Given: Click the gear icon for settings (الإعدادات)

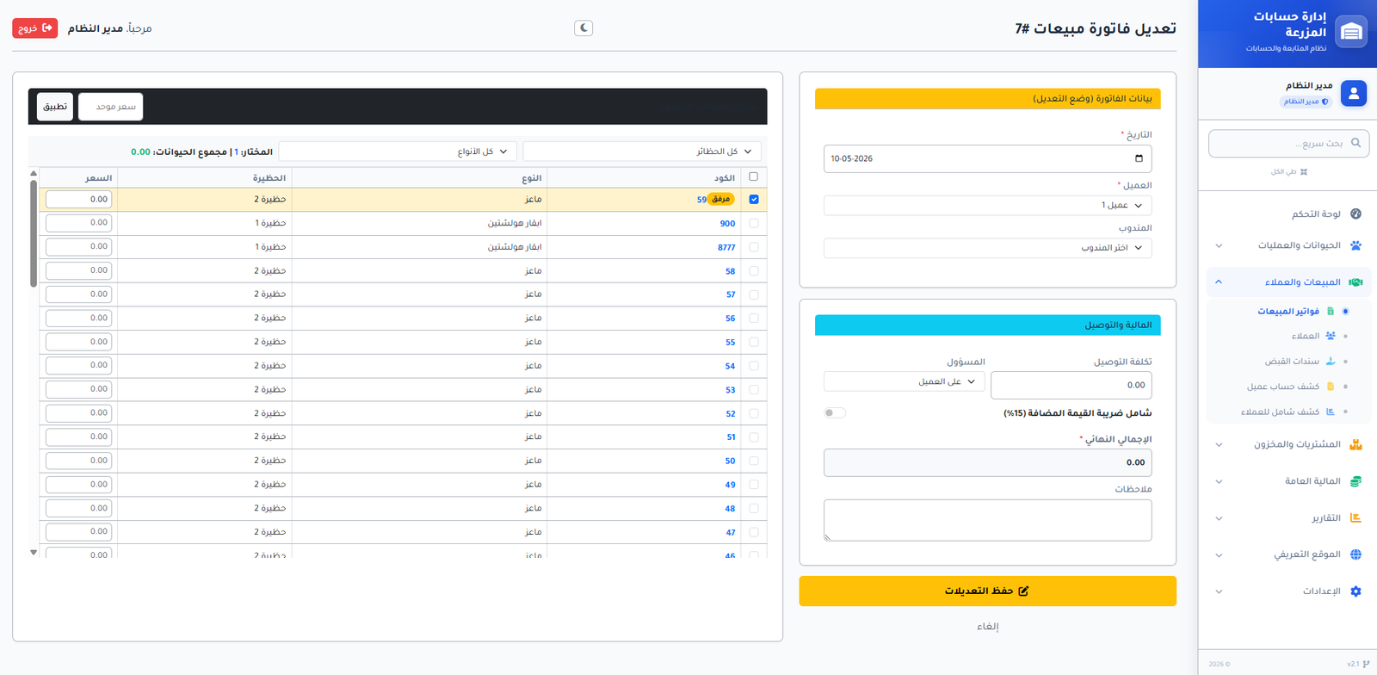Looking at the screenshot, I should point(1356,591).
